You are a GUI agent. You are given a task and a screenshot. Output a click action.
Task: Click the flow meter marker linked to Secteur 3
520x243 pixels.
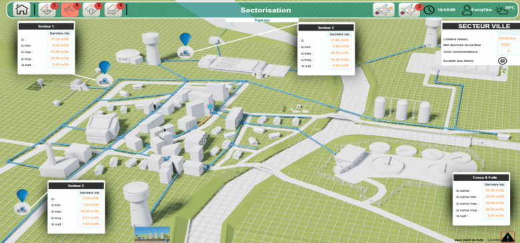[x=22, y=208]
